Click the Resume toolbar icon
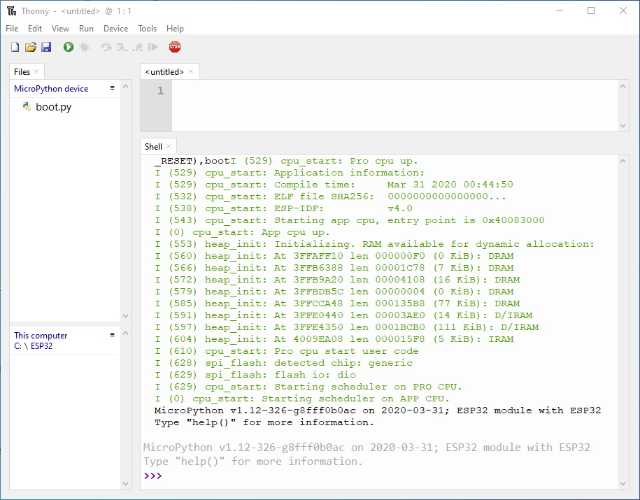Viewport: 640px width, 500px height. pos(152,48)
